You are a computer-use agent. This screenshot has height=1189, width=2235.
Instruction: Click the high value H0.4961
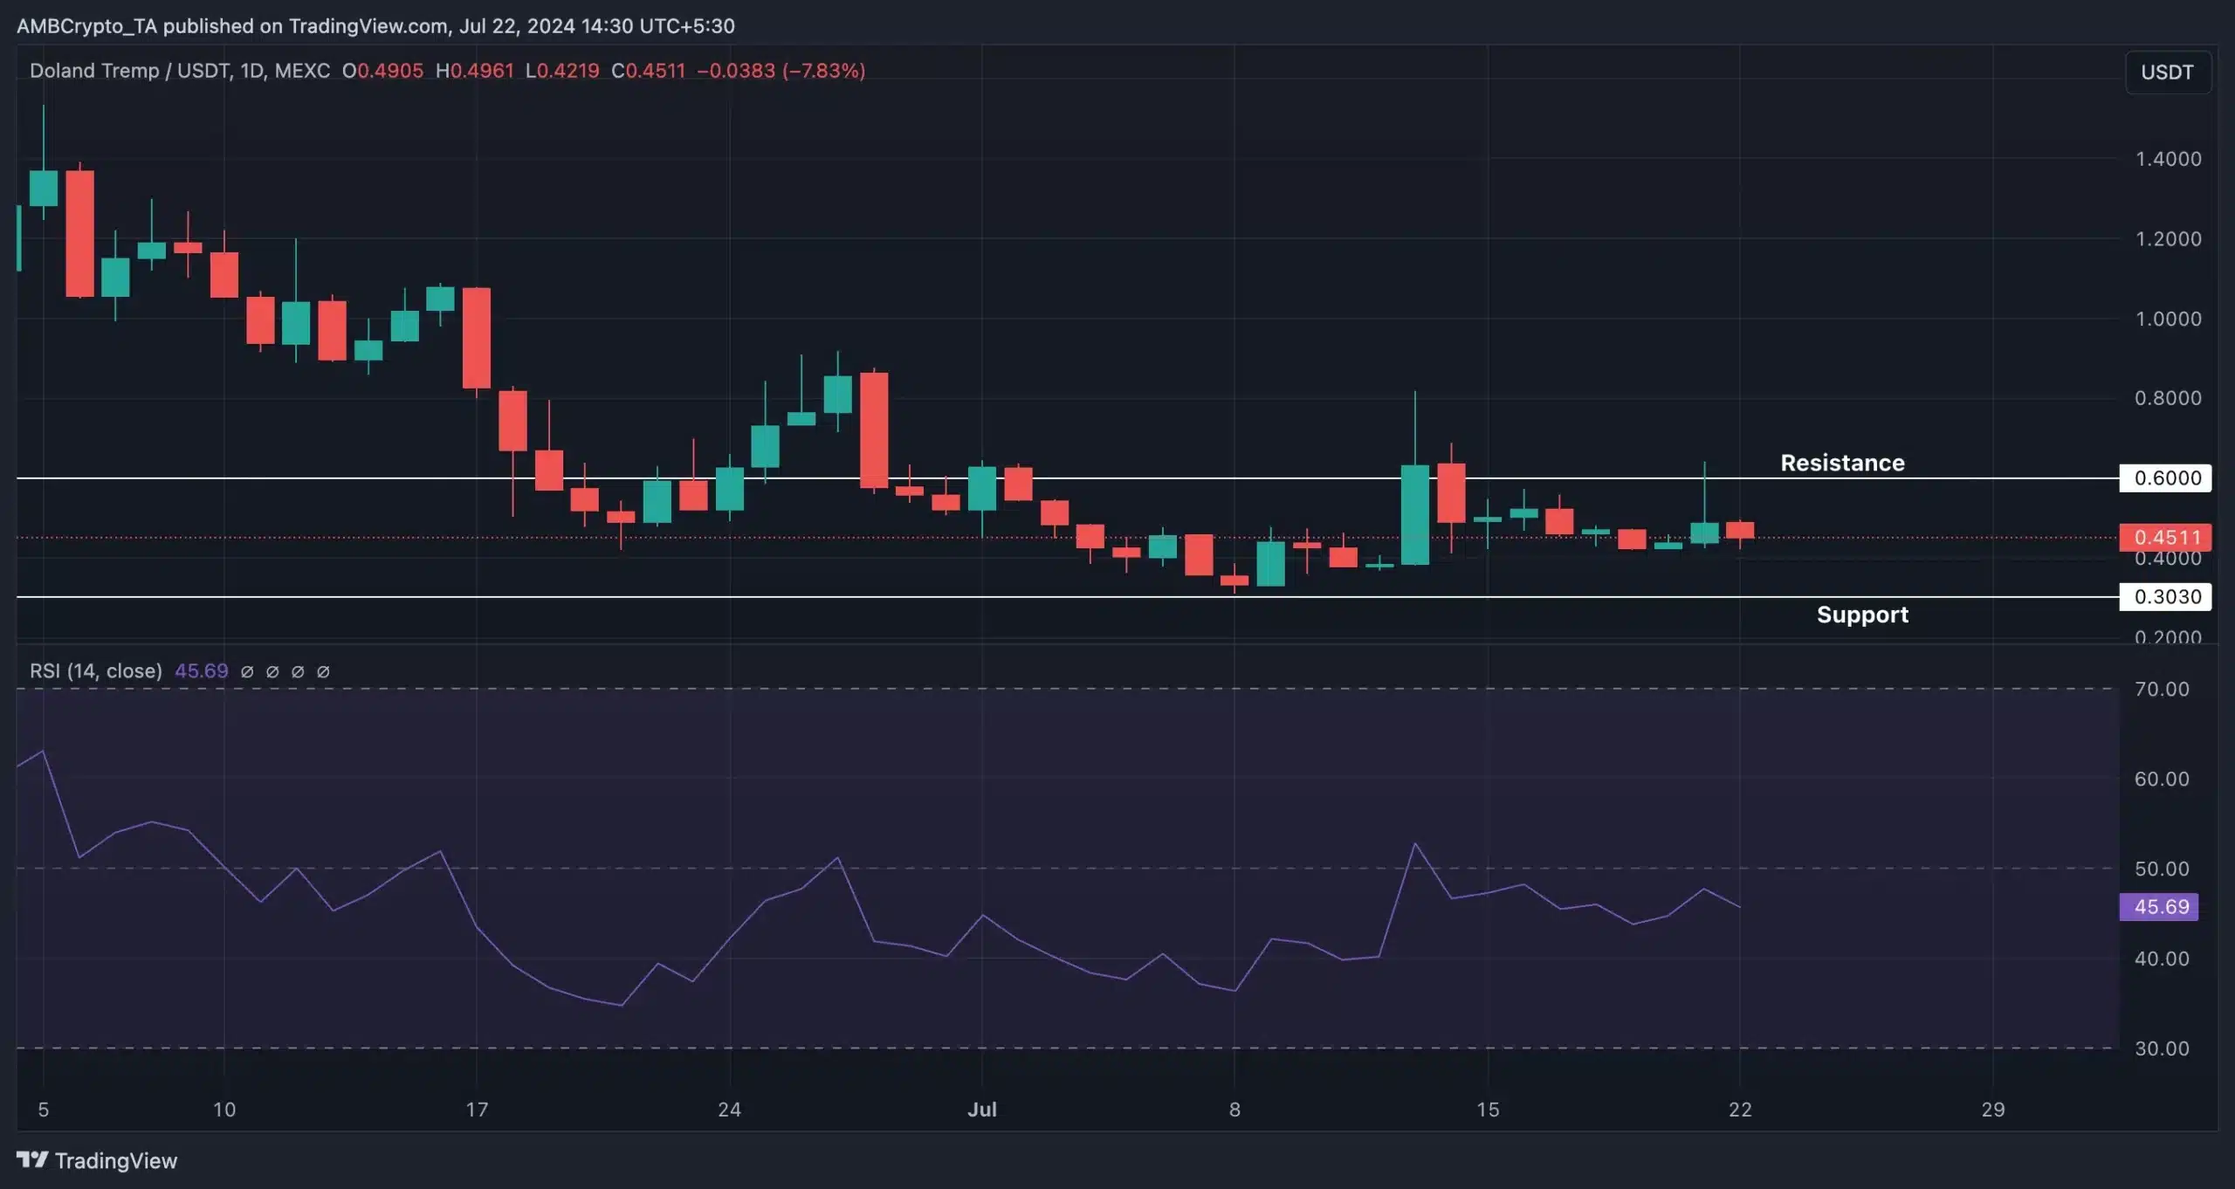point(475,71)
